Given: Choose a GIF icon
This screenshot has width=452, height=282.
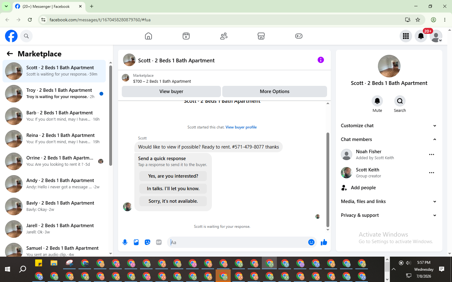Looking at the screenshot, I should pyautogui.click(x=159, y=242).
